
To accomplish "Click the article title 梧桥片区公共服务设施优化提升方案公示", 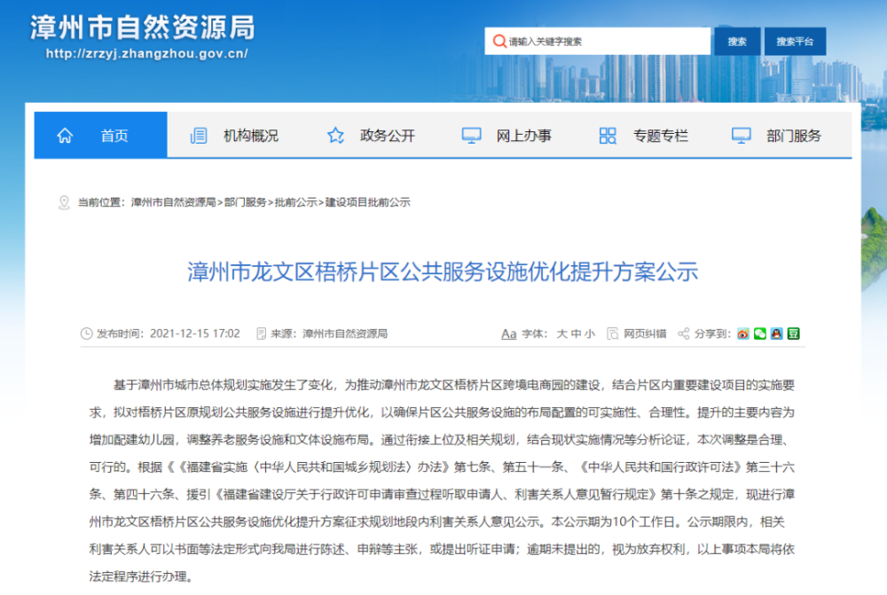I will pyautogui.click(x=443, y=272).
